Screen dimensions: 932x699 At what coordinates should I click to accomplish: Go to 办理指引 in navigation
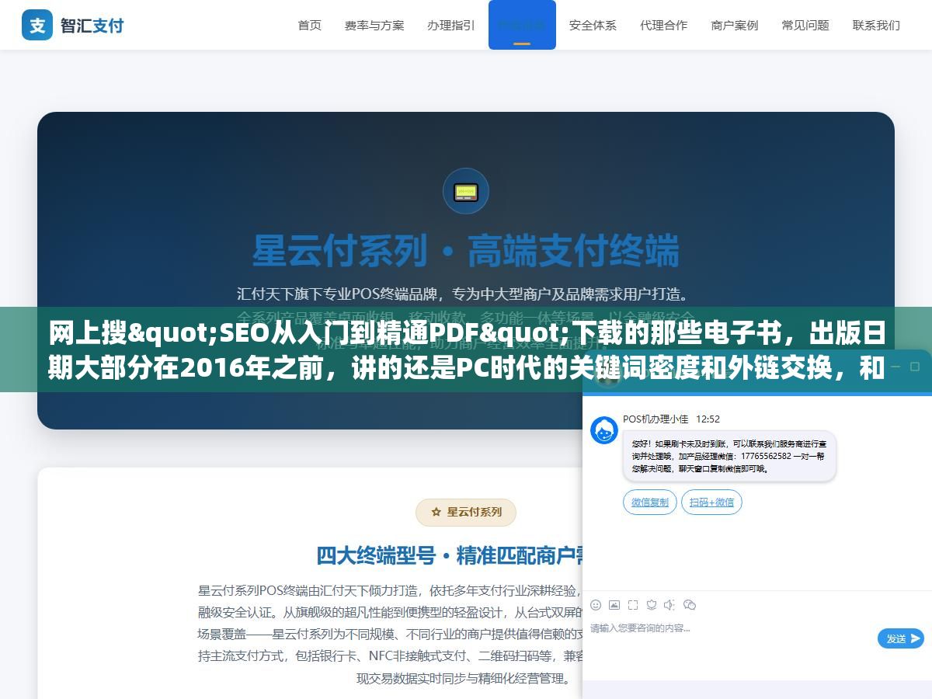coord(451,25)
